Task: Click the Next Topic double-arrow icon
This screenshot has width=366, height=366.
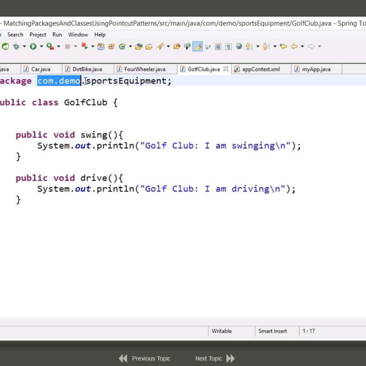Action: tap(231, 358)
